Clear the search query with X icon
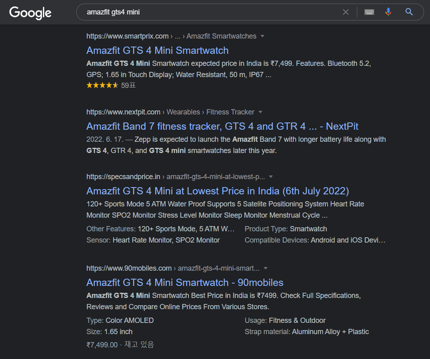The image size is (430, 359). 346,12
